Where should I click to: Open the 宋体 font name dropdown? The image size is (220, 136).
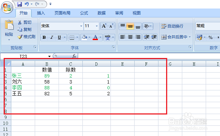point(81,26)
